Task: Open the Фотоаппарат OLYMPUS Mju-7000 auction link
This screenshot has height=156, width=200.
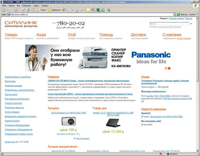Action: point(68,113)
